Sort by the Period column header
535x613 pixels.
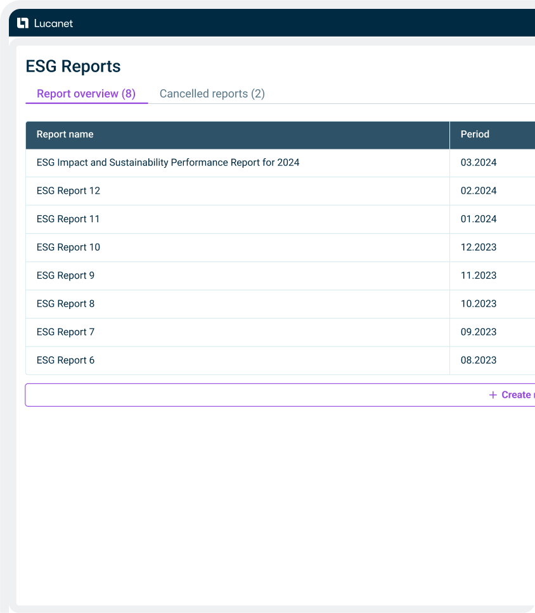475,134
